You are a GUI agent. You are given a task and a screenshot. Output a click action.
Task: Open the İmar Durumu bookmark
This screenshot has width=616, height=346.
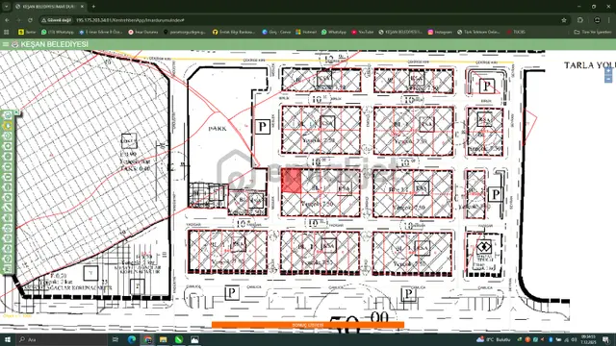point(143,32)
